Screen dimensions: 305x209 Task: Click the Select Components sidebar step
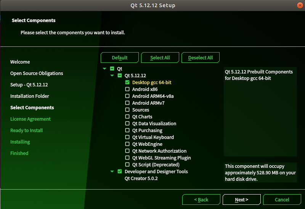click(32, 108)
